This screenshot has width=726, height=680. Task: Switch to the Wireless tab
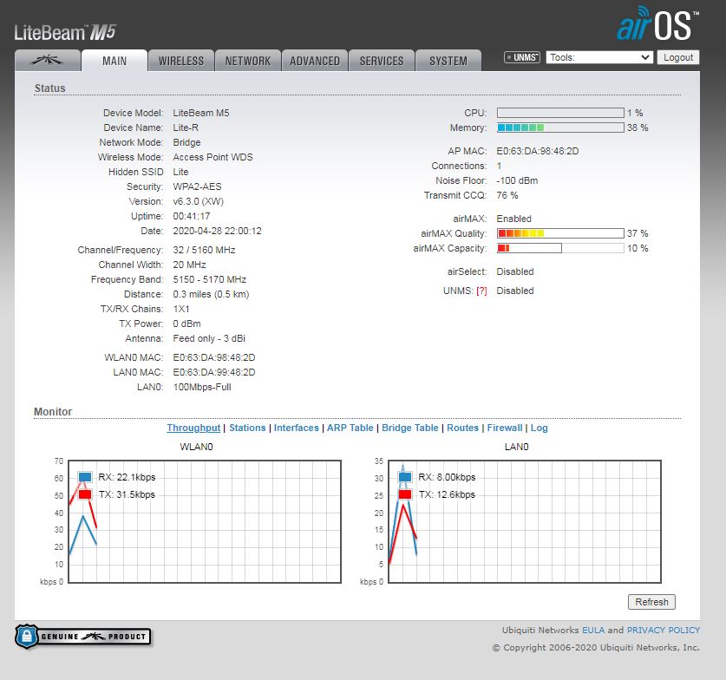point(180,61)
